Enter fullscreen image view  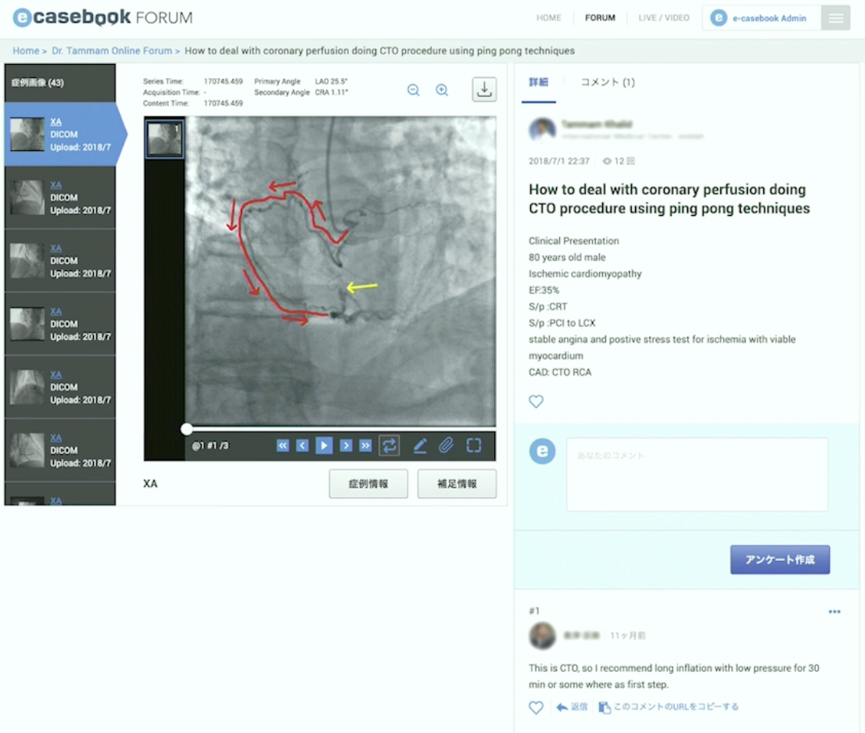click(474, 445)
